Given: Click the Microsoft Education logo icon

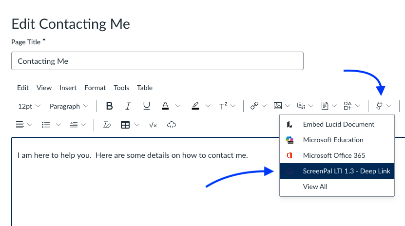Looking at the screenshot, I should coord(289,140).
